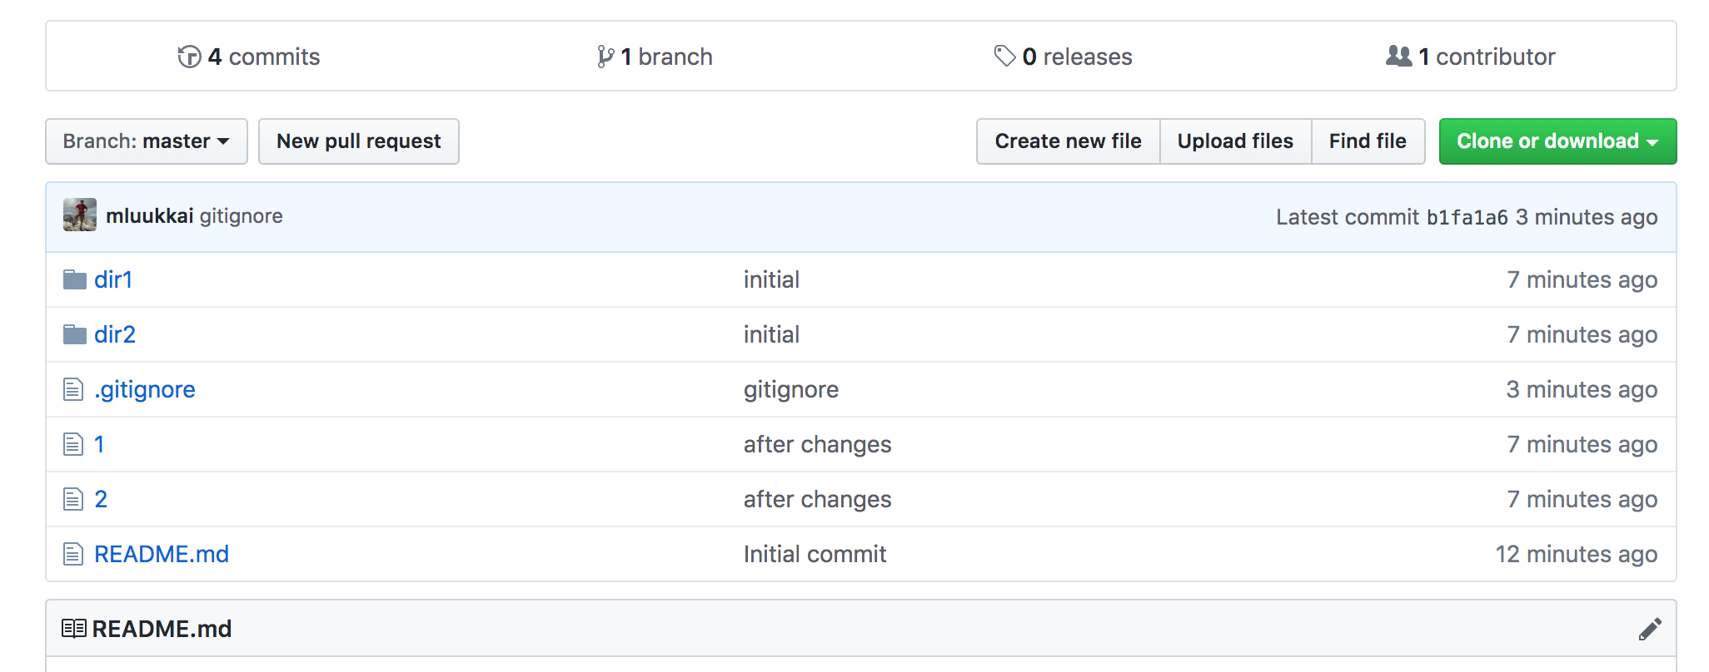Click the dir1 folder icon
Screen dimensions: 1709x672
pos(75,279)
